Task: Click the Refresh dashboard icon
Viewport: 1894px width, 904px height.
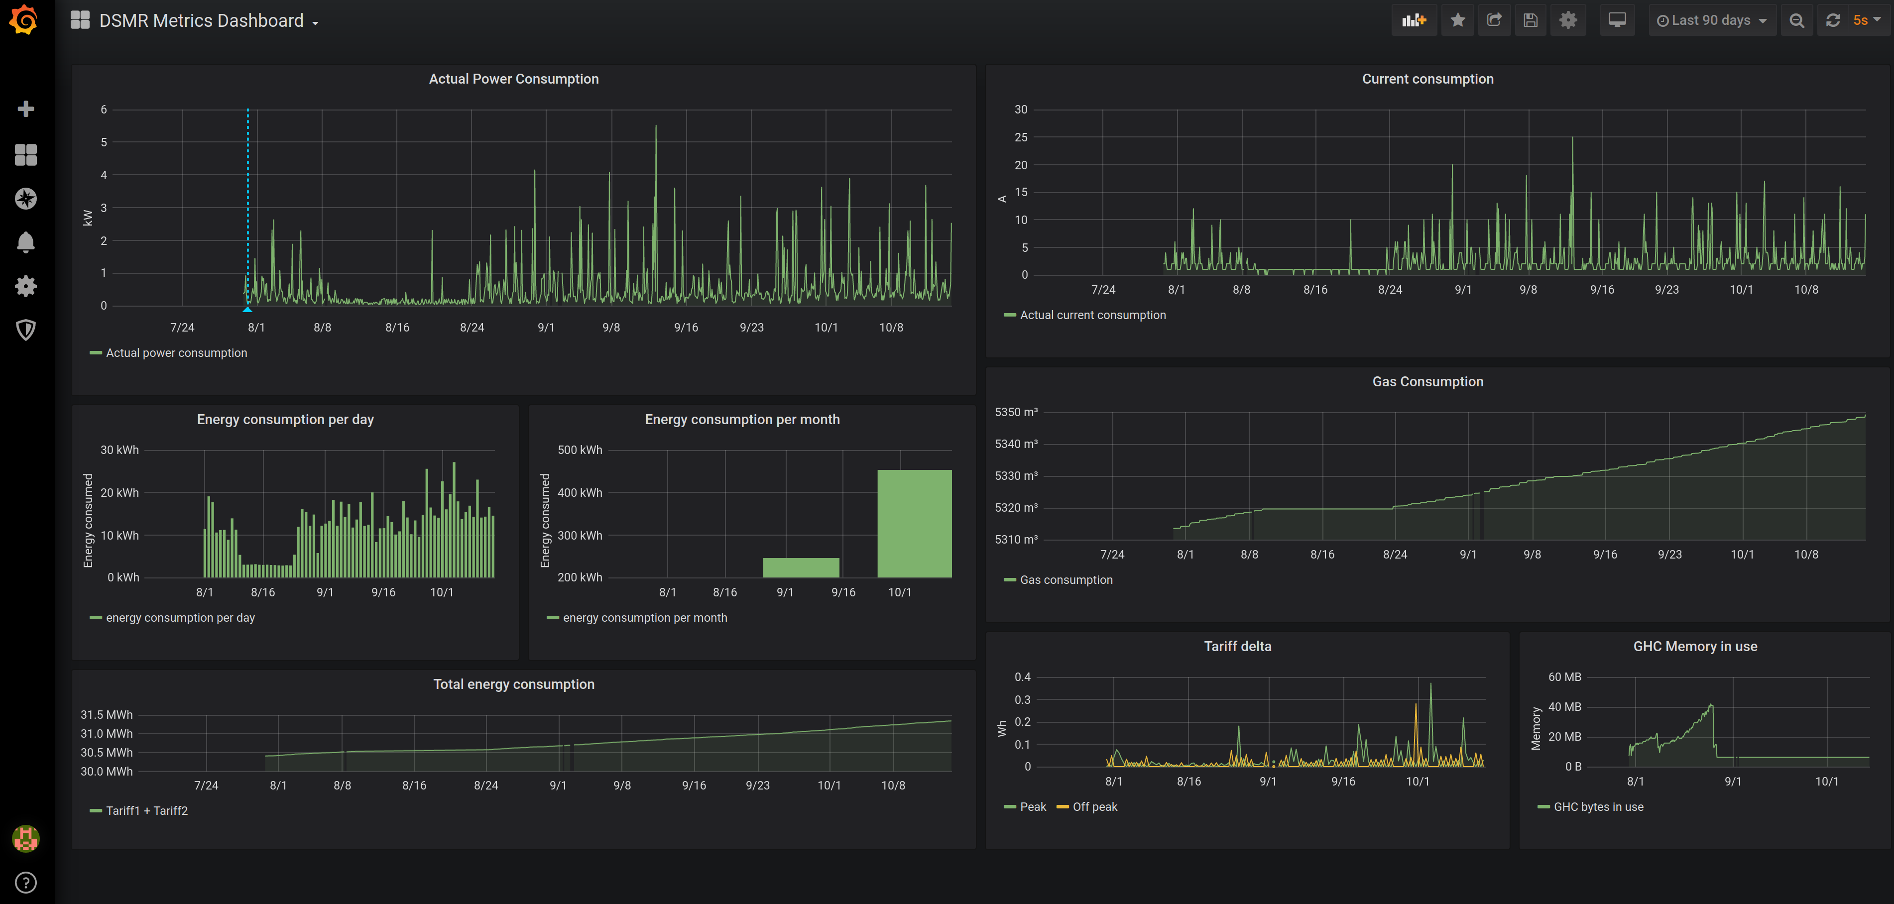Action: pyautogui.click(x=1833, y=20)
